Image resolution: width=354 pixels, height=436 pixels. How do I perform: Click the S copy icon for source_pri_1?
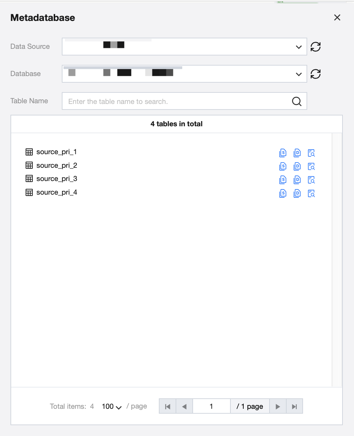pyautogui.click(x=283, y=153)
